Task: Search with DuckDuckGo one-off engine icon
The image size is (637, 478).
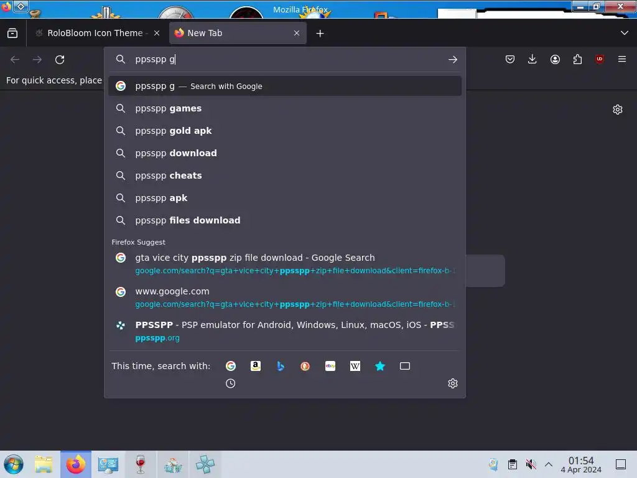Action: coord(305,366)
